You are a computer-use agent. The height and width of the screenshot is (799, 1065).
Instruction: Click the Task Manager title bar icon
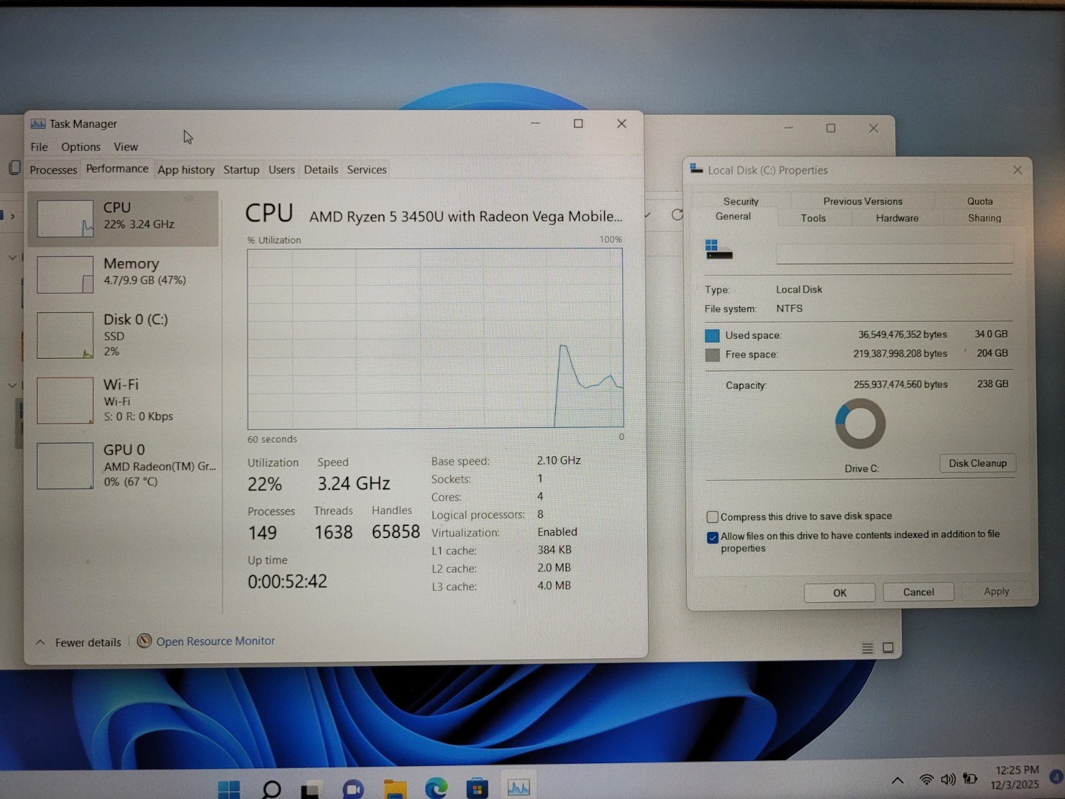38,124
